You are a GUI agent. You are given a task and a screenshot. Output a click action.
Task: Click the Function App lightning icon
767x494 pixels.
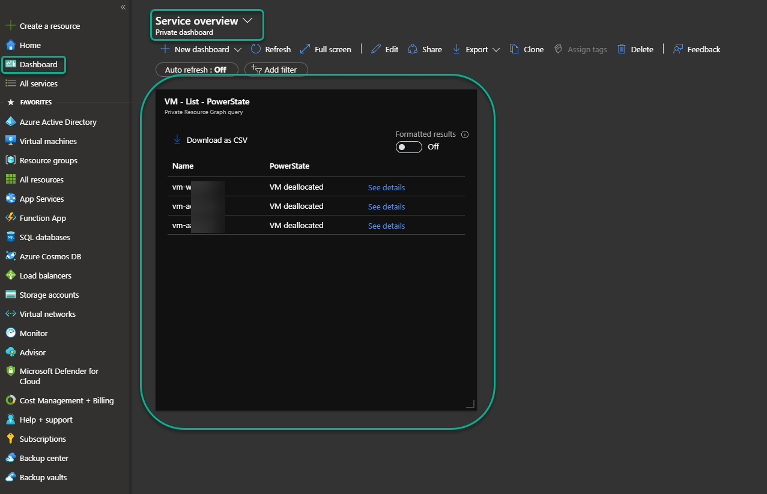10,218
